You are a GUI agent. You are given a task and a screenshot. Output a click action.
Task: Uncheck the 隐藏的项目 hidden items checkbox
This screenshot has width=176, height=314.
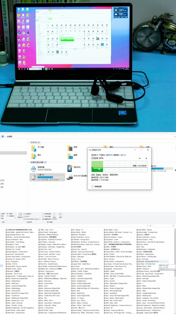(43, 219)
